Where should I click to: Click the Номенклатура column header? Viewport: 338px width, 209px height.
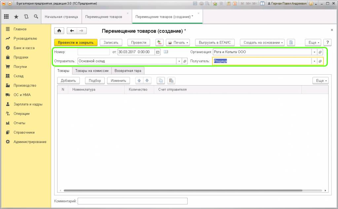coord(96,89)
